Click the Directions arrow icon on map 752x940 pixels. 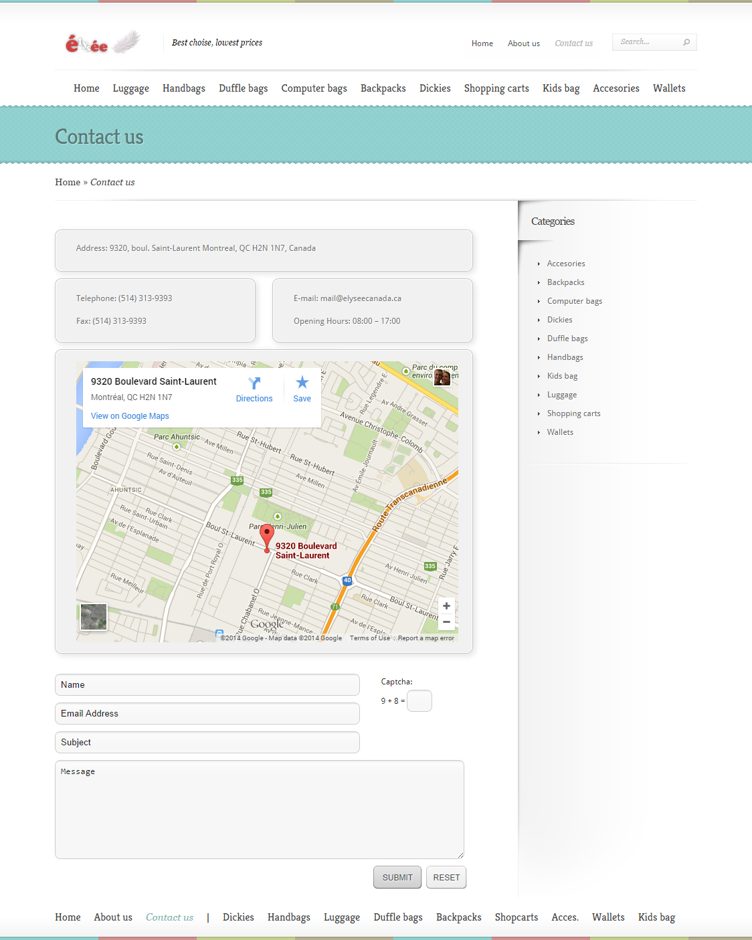(x=254, y=383)
